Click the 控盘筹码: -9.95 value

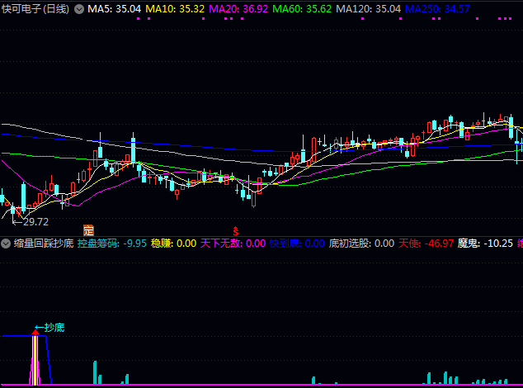111,244
